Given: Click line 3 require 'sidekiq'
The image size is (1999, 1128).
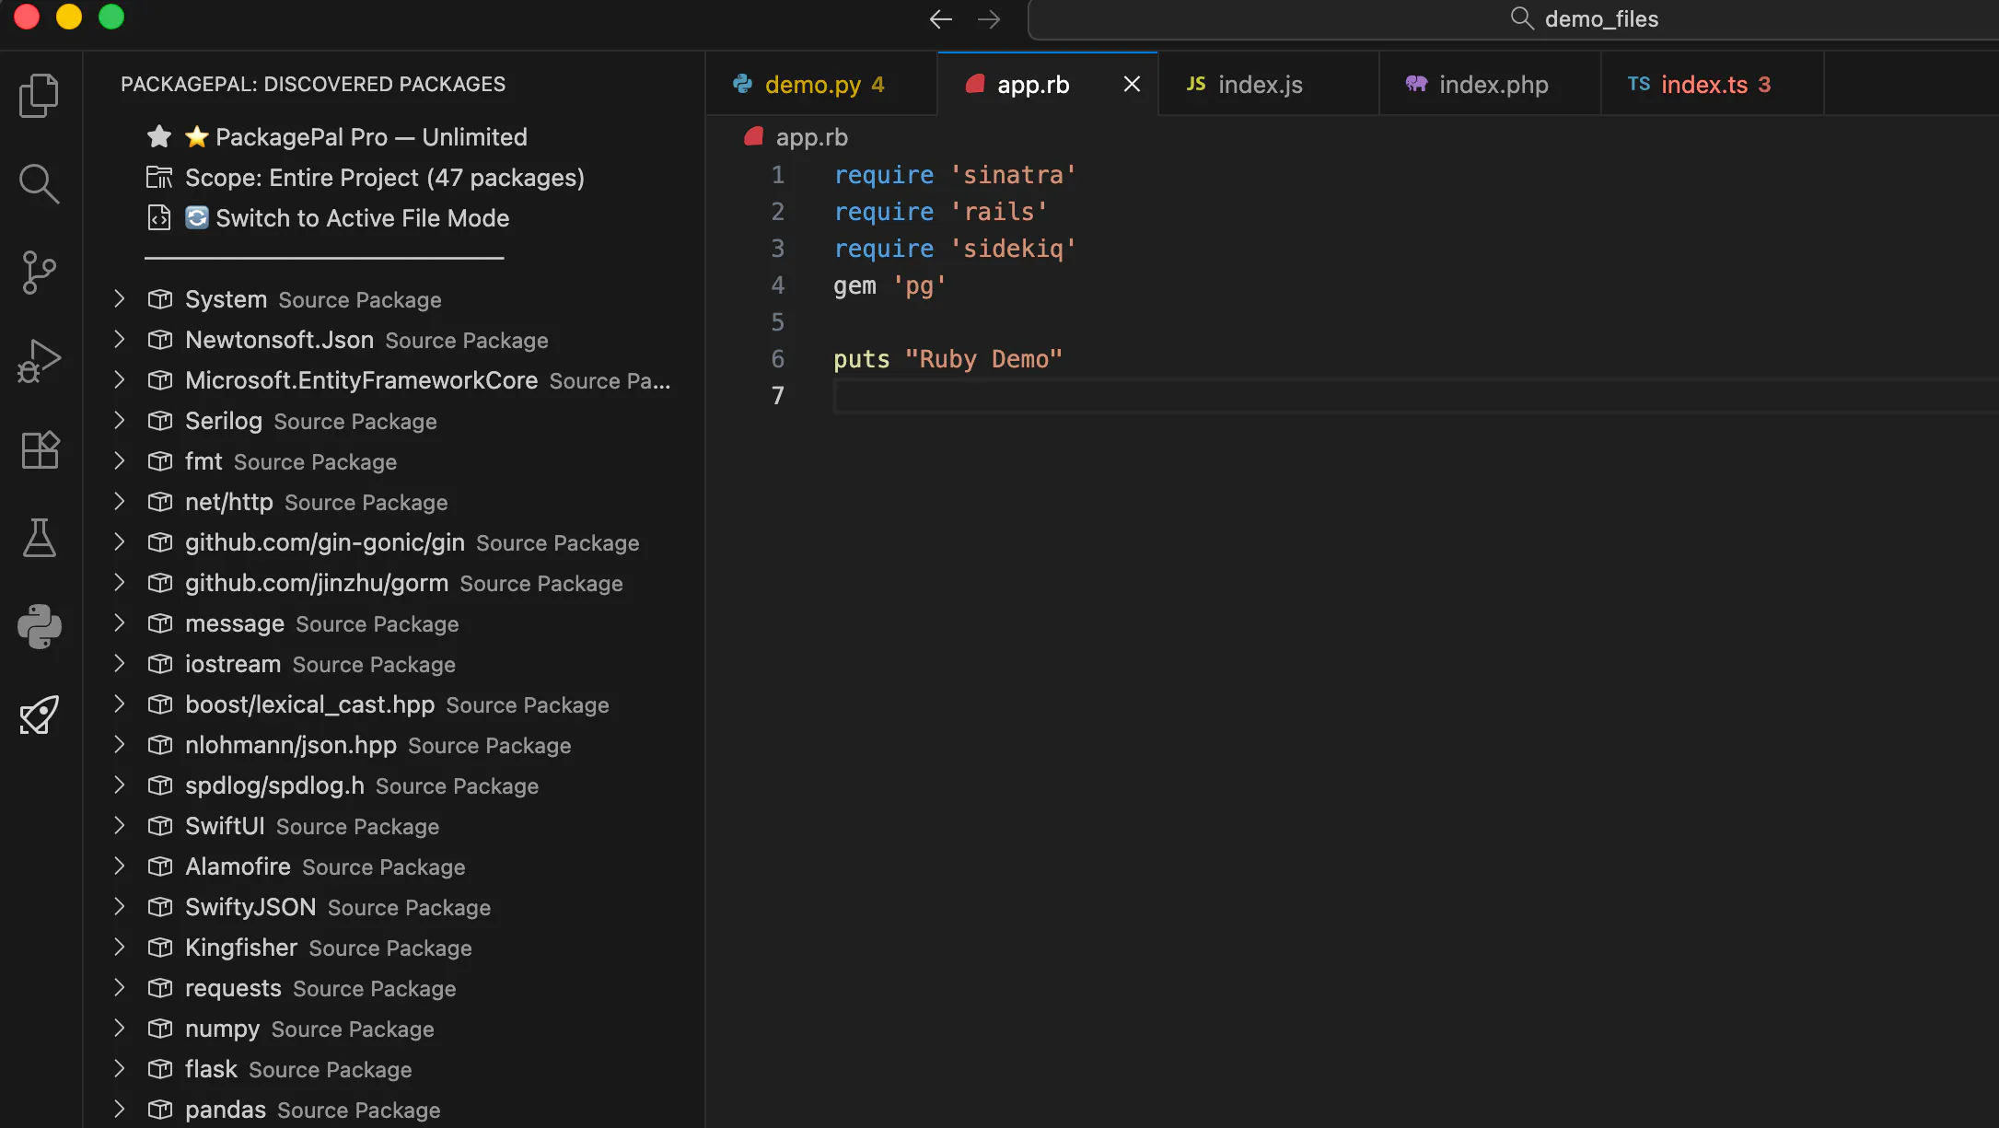Looking at the screenshot, I should coord(955,249).
